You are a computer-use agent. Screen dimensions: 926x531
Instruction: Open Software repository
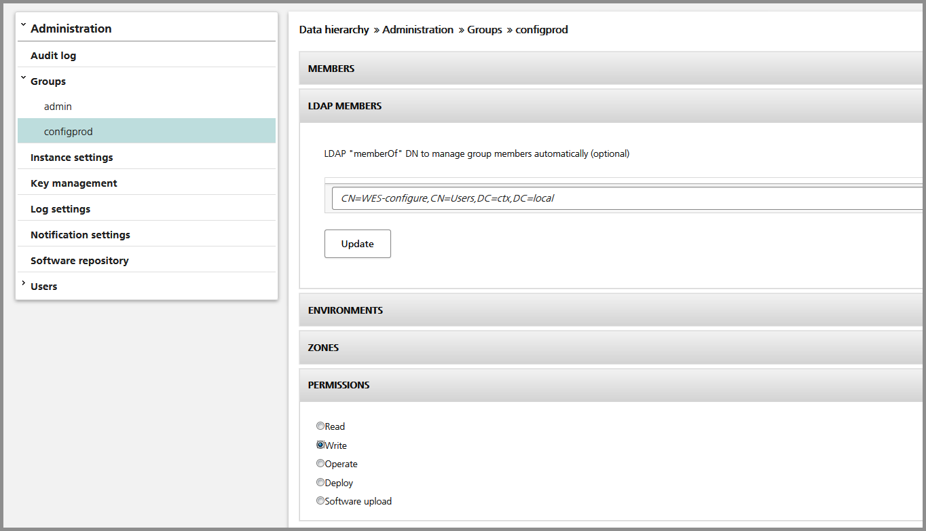(x=79, y=261)
